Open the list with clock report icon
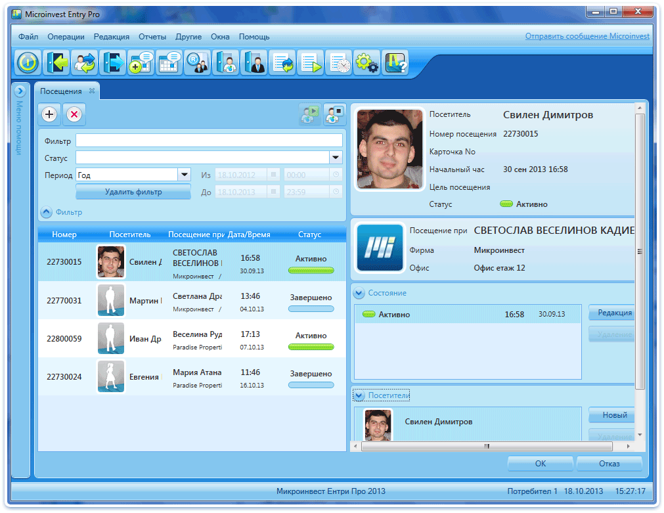Screen dimensions: 664x513 pos(339,62)
